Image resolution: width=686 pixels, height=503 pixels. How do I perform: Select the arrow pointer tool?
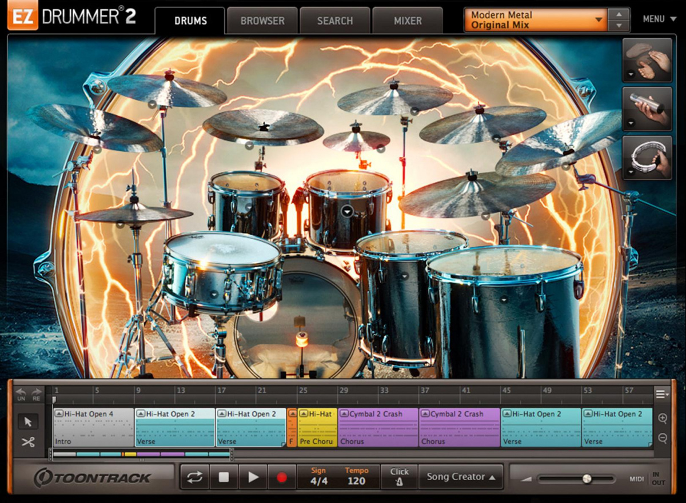26,422
